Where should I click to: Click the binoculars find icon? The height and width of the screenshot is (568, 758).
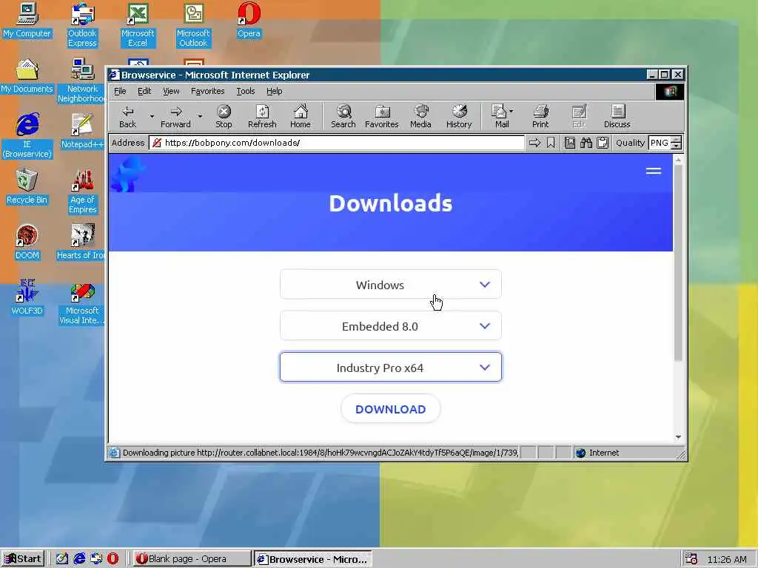coord(586,143)
